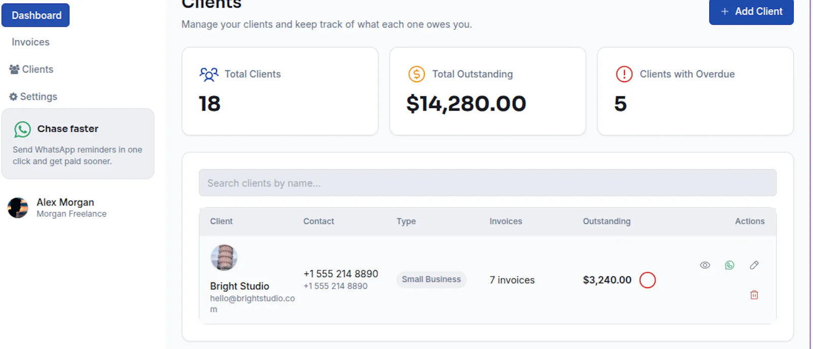Click the Total Outstanding dollar icon

417,74
